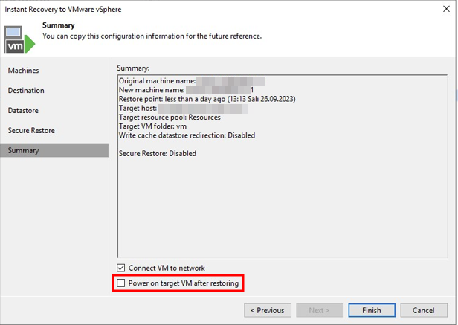The height and width of the screenshot is (325, 458).
Task: Click the greyed-out Next button
Action: 320,310
